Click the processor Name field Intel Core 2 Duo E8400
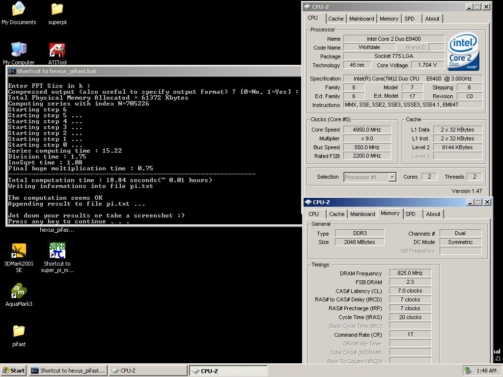 tap(394, 39)
